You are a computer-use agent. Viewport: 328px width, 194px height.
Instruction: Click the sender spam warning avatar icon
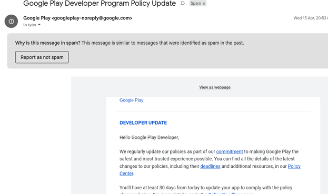coord(11,22)
